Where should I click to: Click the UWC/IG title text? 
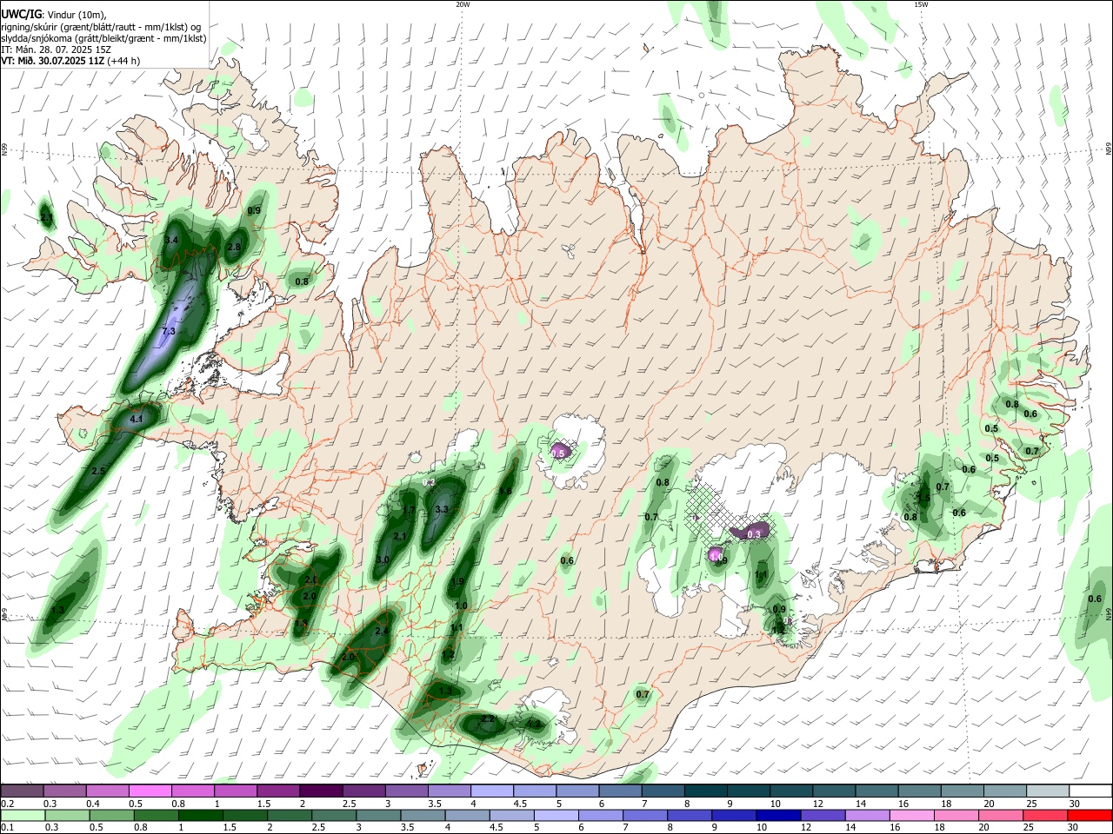click(x=21, y=14)
